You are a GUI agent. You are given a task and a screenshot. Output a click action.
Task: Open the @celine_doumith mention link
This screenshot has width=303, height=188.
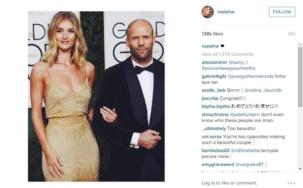click(263, 90)
